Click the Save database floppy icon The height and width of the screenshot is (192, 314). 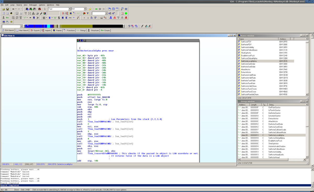tap(8, 9)
